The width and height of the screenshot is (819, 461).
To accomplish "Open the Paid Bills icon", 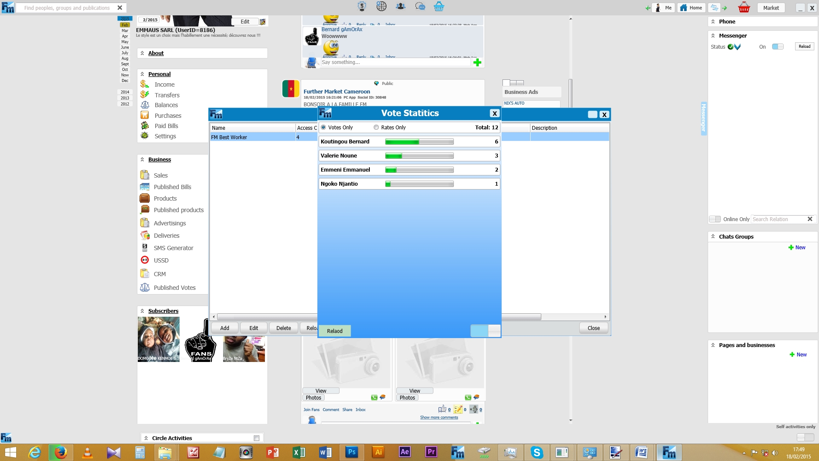I will coord(145,125).
